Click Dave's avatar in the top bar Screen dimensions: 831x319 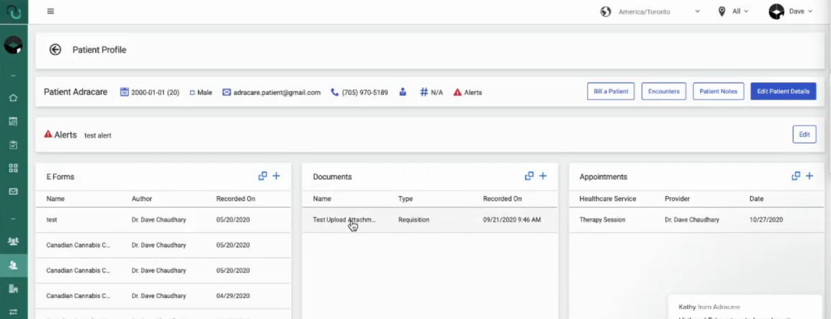[x=776, y=12]
